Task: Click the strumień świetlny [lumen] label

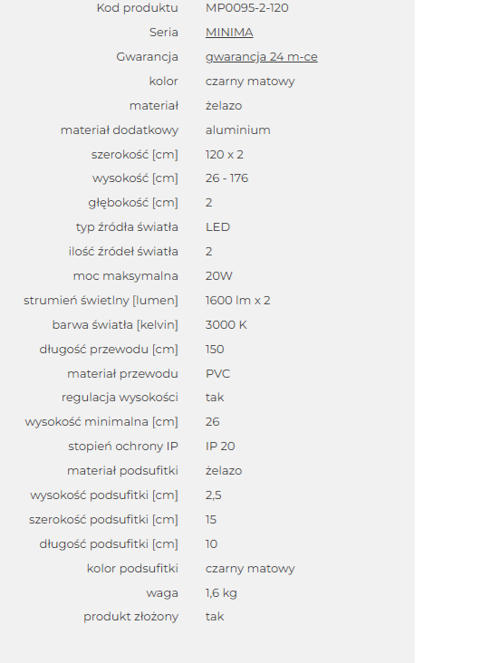Action: 101,301
